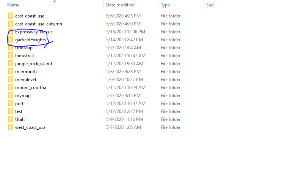The width and height of the screenshot is (296, 171).
Task: Click the GridMap modified date 5/7/2020
Action: (123, 48)
